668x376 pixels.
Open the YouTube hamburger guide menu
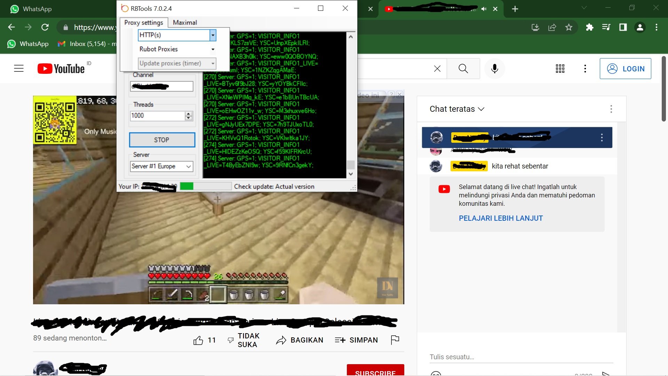pyautogui.click(x=19, y=69)
